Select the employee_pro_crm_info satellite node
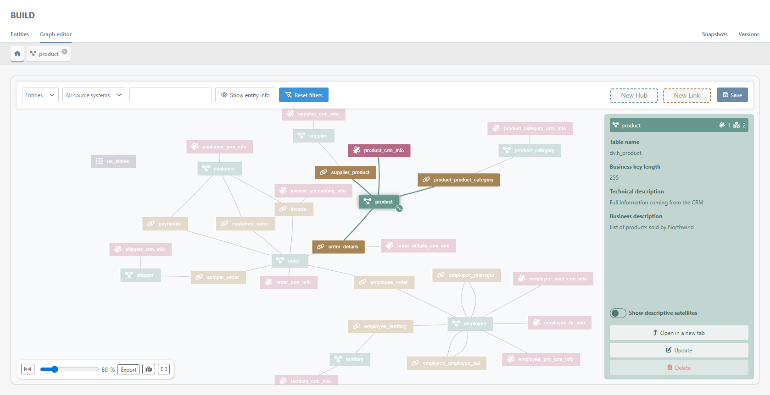The image size is (770, 395). click(x=541, y=359)
